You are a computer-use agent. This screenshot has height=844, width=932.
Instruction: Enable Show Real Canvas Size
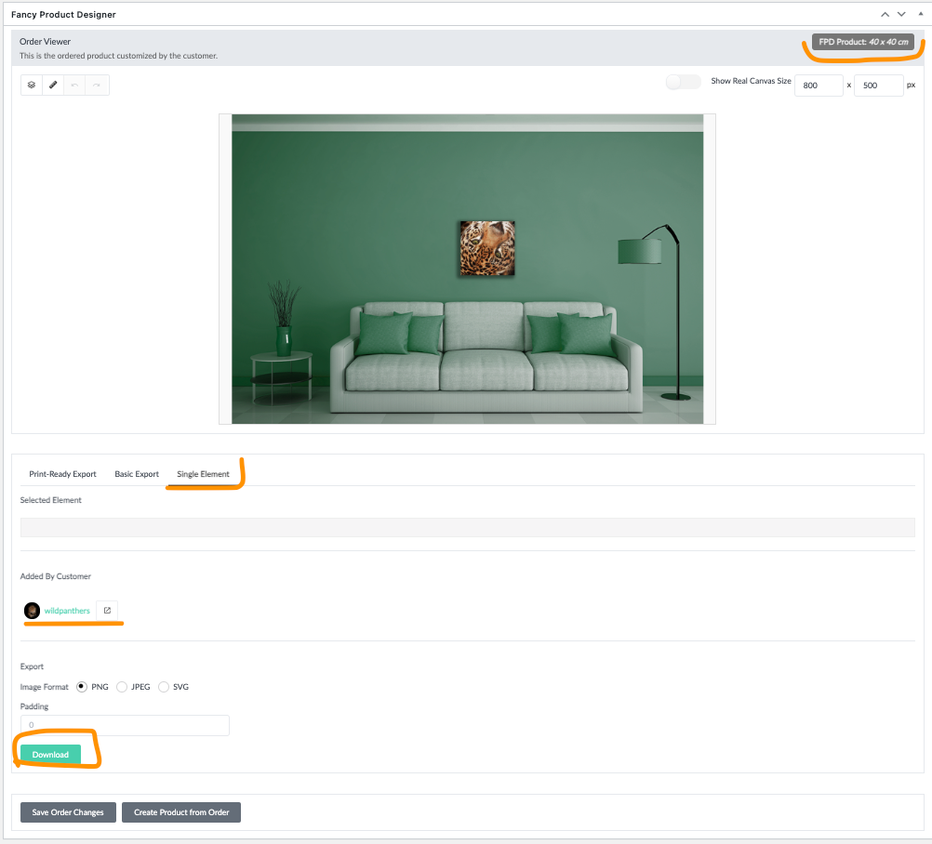(683, 82)
